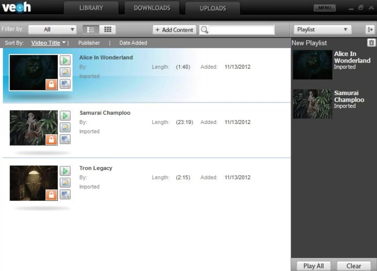This screenshot has height=271, width=377.
Task: Click the (23:19) length value
Action: click(x=185, y=122)
